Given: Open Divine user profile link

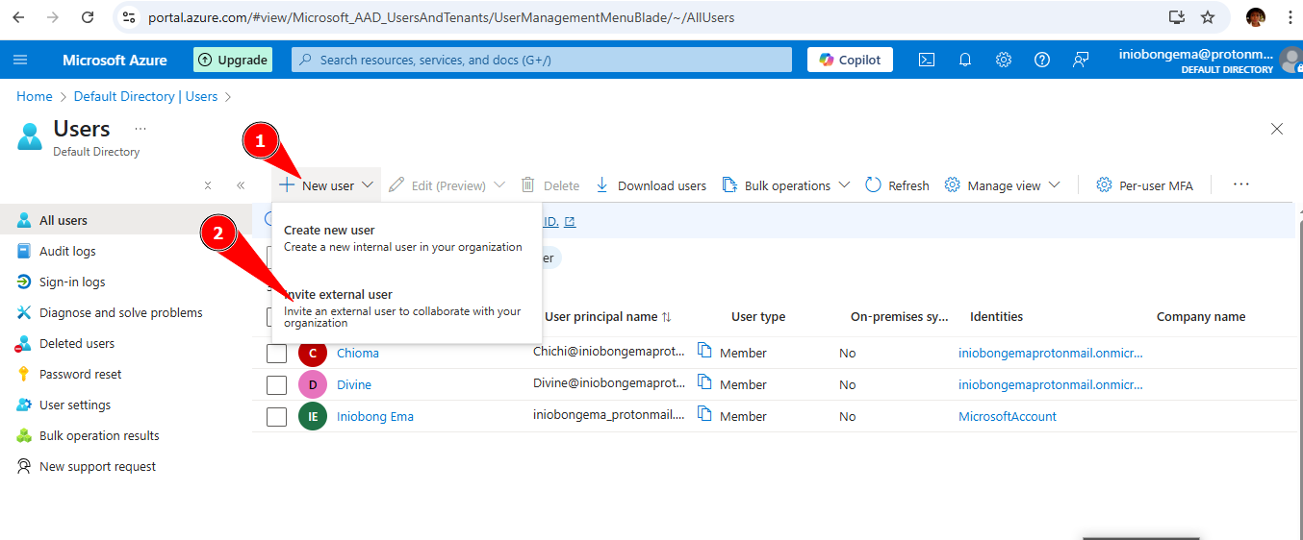Looking at the screenshot, I should click(354, 384).
